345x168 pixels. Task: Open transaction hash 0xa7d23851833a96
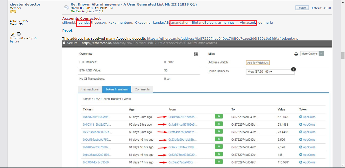[x=97, y=117]
